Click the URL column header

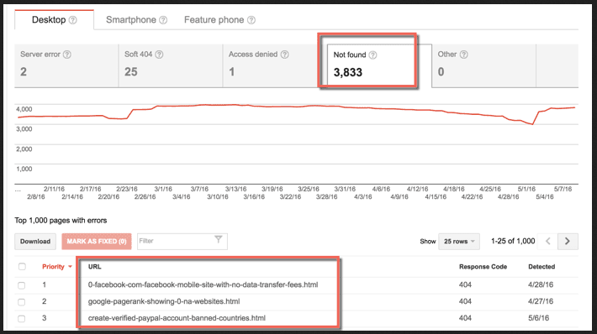pos(95,267)
